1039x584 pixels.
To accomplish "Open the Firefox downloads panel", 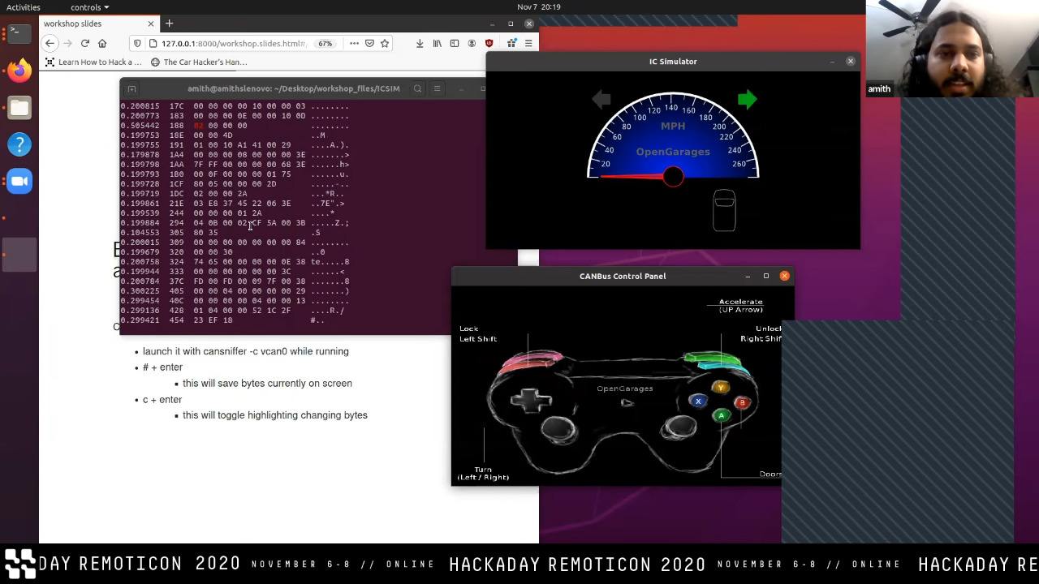I will pos(420,43).
